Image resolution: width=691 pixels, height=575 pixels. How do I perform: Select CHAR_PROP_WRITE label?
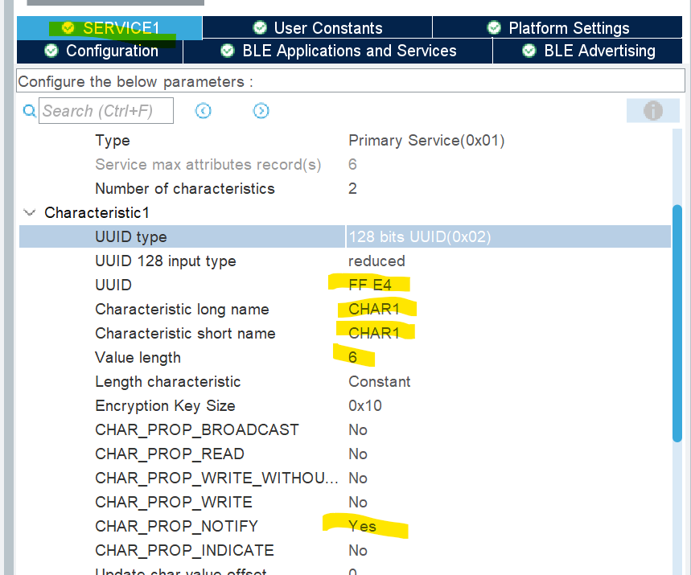point(174,502)
